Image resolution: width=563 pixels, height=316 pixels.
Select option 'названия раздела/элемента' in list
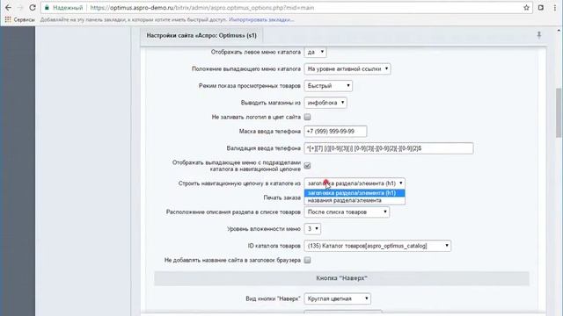355,200
